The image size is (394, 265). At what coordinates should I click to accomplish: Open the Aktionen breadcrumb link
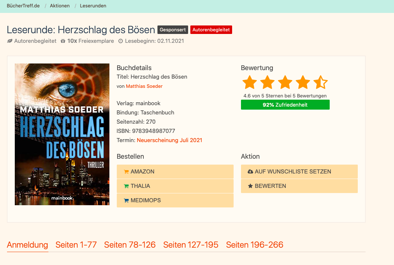[60, 6]
